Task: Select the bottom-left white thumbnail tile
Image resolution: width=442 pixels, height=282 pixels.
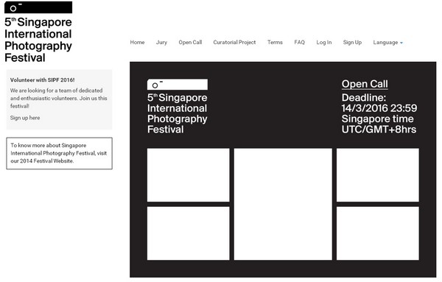Action: point(189,233)
